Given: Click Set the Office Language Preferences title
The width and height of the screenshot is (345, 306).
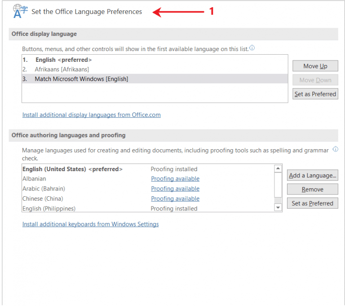Looking at the screenshot, I should point(87,12).
